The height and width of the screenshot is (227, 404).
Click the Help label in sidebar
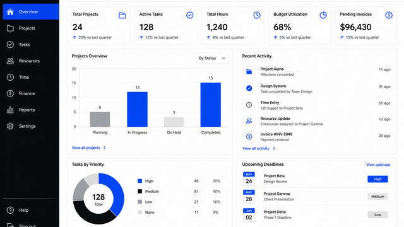click(24, 210)
